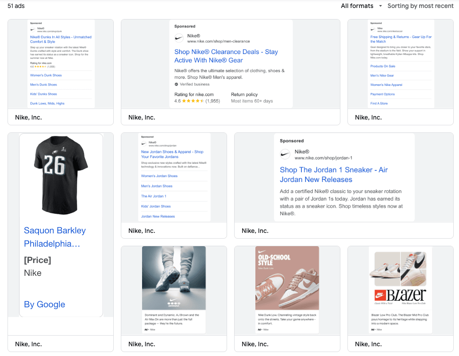Viewport: 459px width, 356px height.
Task: Open the By Google link
Action: pyautogui.click(x=45, y=305)
